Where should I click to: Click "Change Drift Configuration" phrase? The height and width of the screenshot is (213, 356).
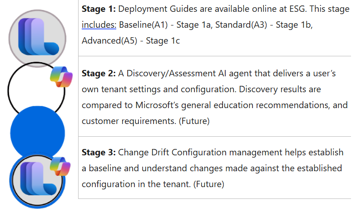click(x=163, y=152)
